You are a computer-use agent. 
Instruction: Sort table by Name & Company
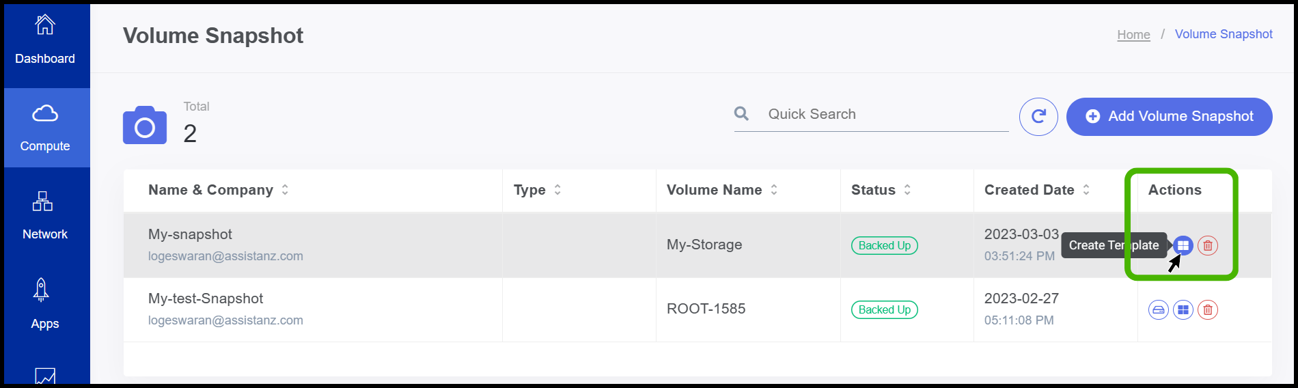point(285,190)
